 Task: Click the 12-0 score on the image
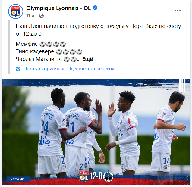coord(96,176)
